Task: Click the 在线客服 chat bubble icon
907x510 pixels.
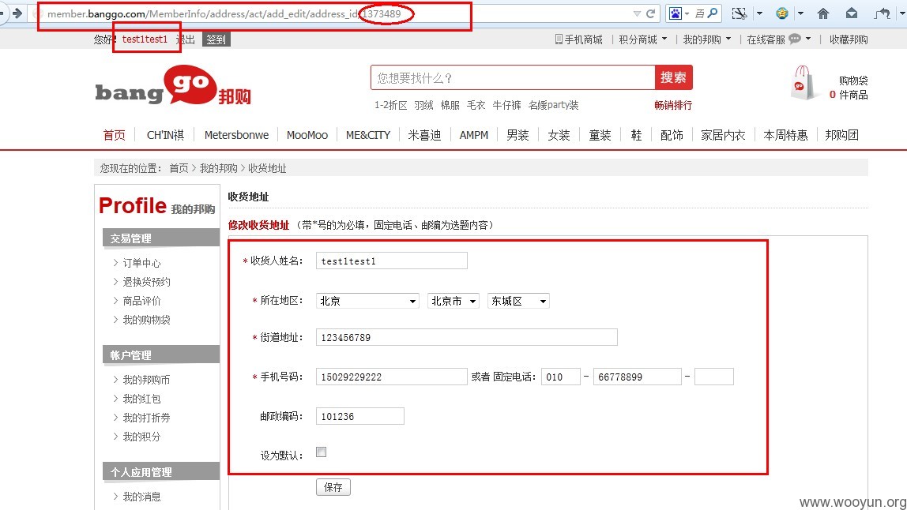Action: point(795,39)
